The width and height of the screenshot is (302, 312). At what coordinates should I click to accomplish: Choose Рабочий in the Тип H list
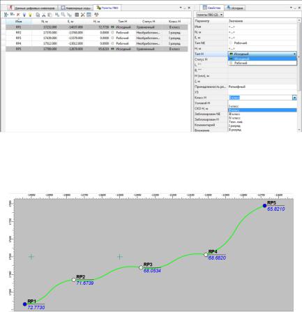(x=262, y=63)
